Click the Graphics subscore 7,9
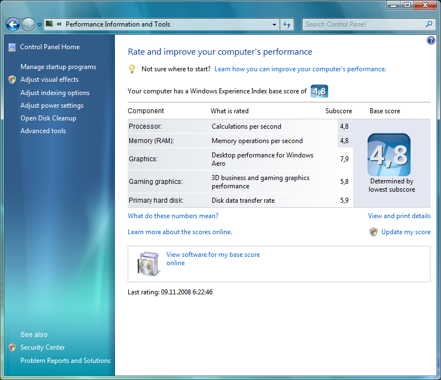This screenshot has width=441, height=380. click(x=344, y=159)
